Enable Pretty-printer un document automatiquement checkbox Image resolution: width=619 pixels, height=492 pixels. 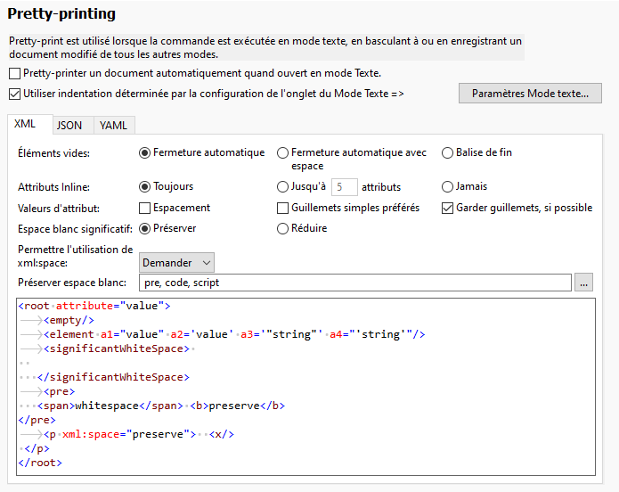[x=14, y=73]
